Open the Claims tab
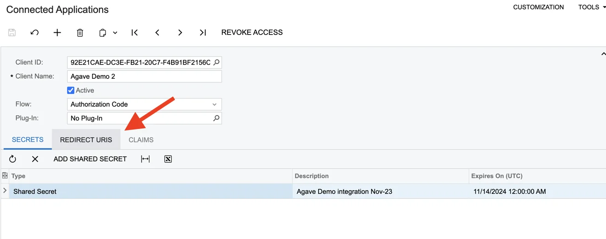 coord(141,140)
